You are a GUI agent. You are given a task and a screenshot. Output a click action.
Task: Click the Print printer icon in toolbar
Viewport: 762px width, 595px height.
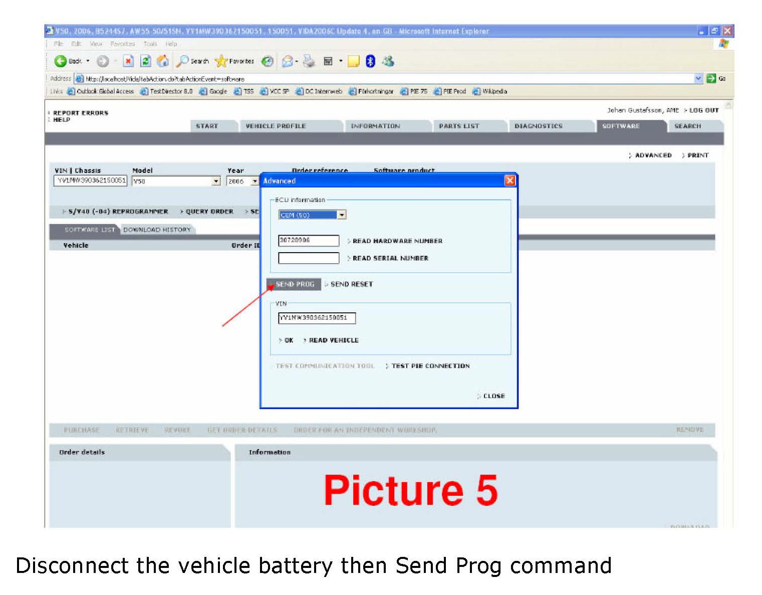(309, 61)
